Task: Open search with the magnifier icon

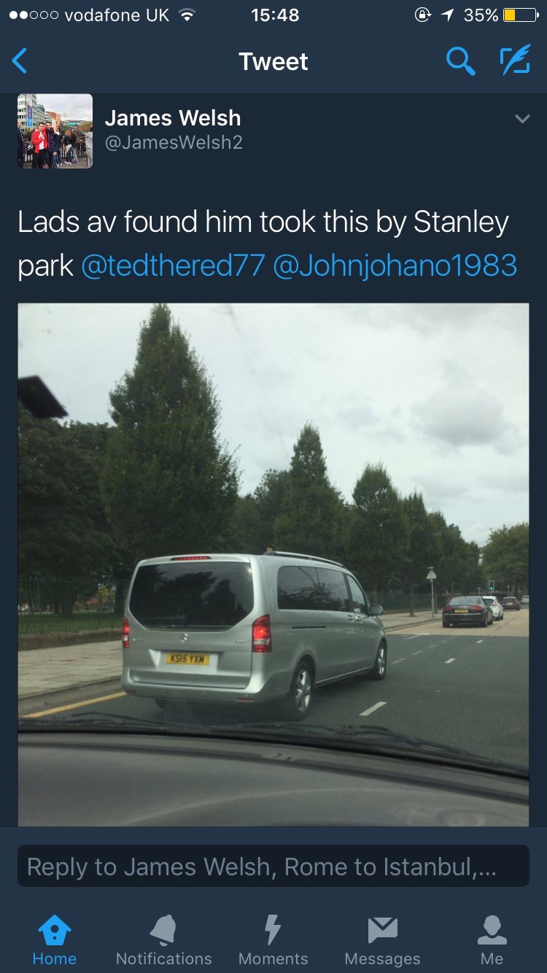Action: point(460,61)
